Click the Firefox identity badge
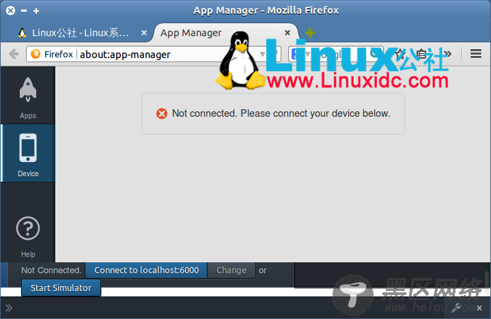The image size is (491, 319). pyautogui.click(x=52, y=54)
